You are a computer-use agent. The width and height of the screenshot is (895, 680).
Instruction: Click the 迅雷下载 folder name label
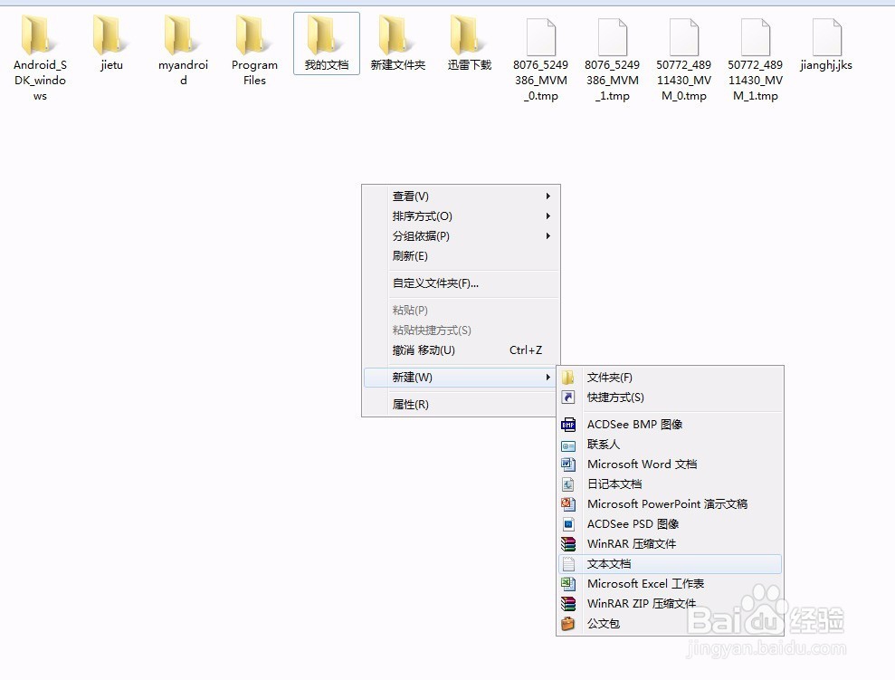(x=469, y=65)
